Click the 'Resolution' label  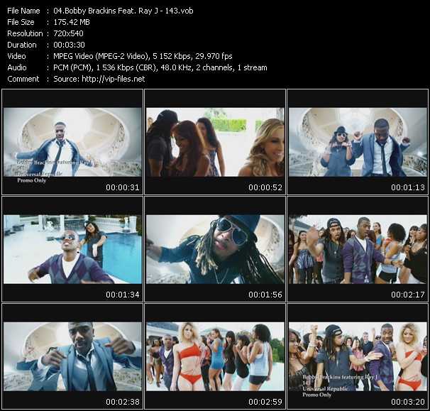point(25,33)
